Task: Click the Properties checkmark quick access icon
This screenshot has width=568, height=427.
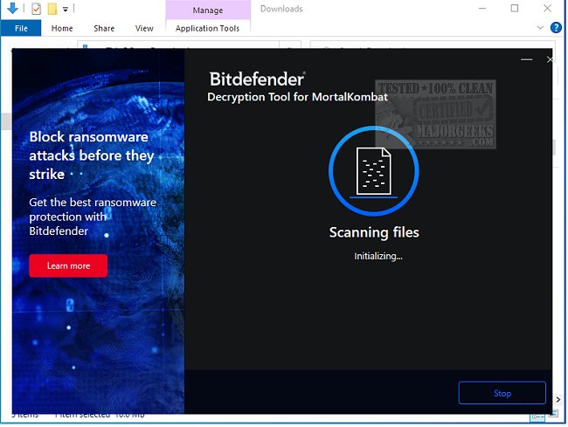Action: 36,9
